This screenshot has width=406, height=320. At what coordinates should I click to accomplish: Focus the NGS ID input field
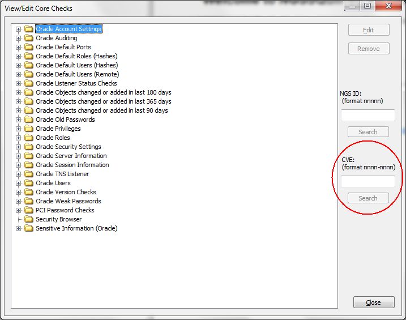tap(367, 115)
